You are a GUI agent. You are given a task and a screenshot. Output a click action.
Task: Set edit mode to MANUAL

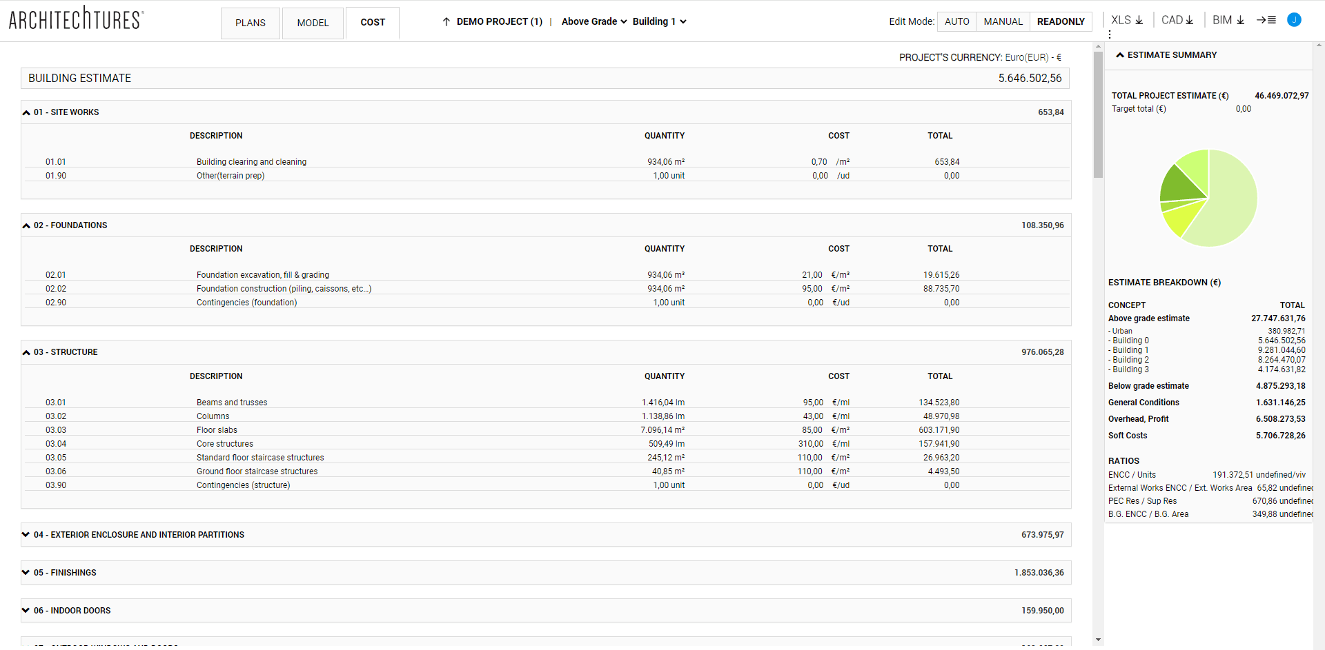click(x=1003, y=22)
